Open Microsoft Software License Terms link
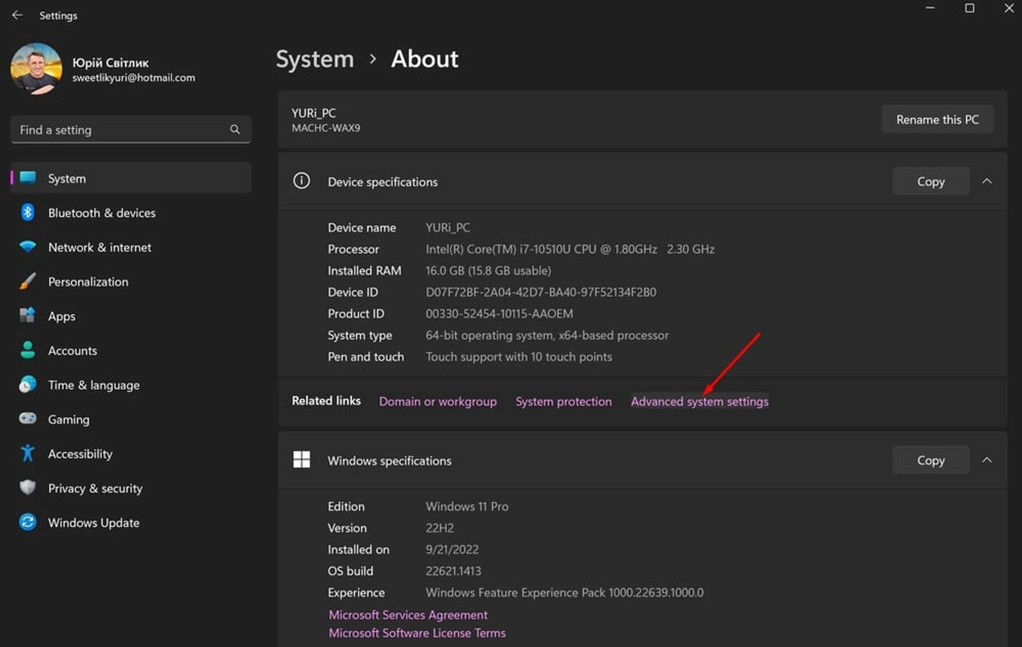The height and width of the screenshot is (647, 1022). coord(417,633)
